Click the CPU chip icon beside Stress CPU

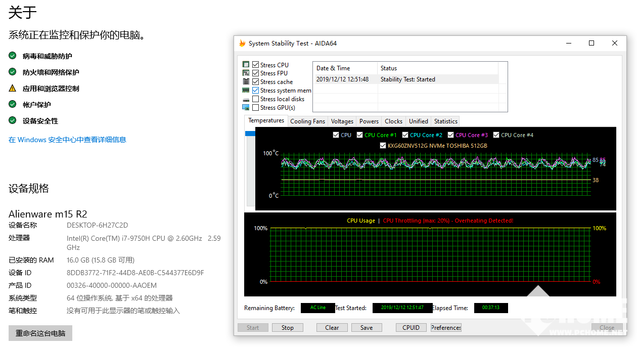(246, 65)
